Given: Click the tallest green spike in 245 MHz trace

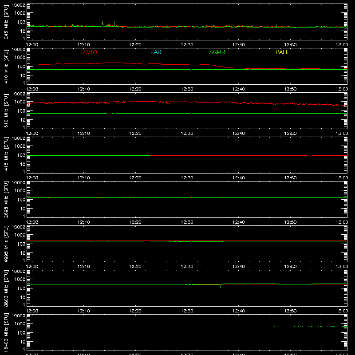Looking at the screenshot, I should point(102,23).
